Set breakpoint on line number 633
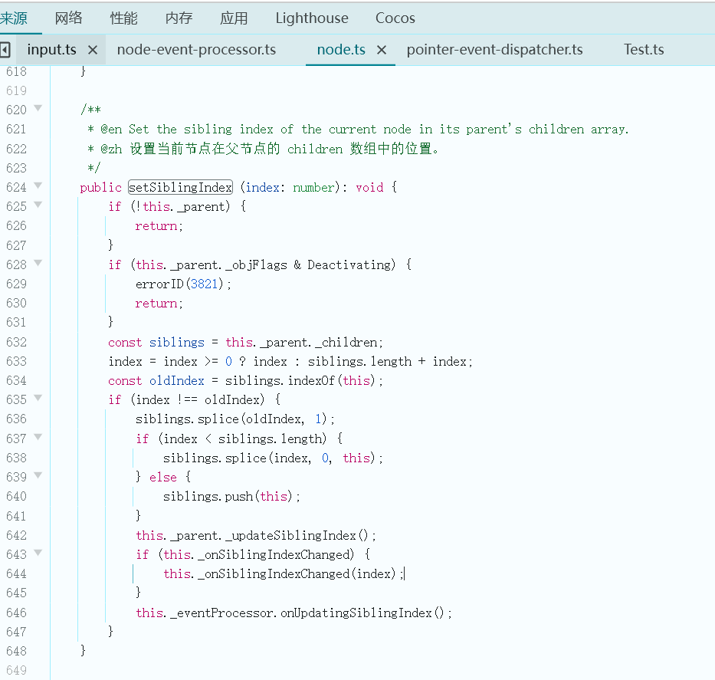Viewport: 715px width, 680px height. coord(16,362)
